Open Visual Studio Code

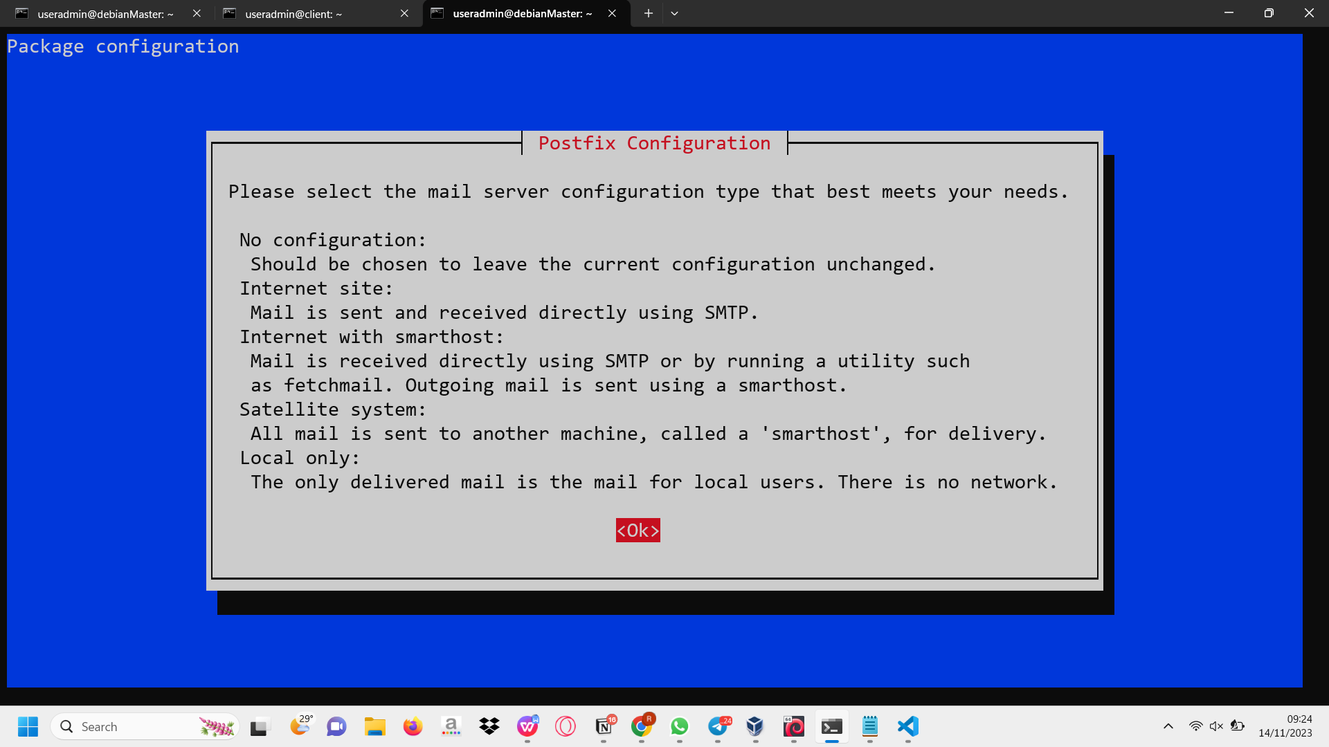click(x=908, y=727)
